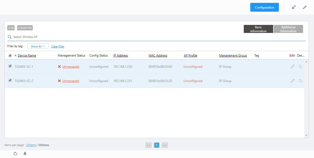Open the Show All tag filter dropdown
314x158 pixels.
38,46
